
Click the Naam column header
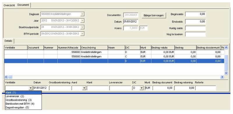coord(116,48)
